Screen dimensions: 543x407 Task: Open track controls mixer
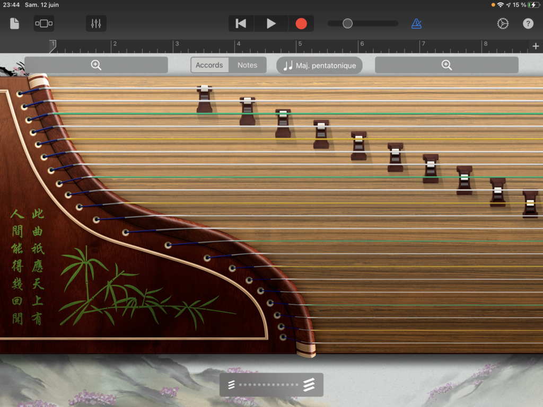96,23
